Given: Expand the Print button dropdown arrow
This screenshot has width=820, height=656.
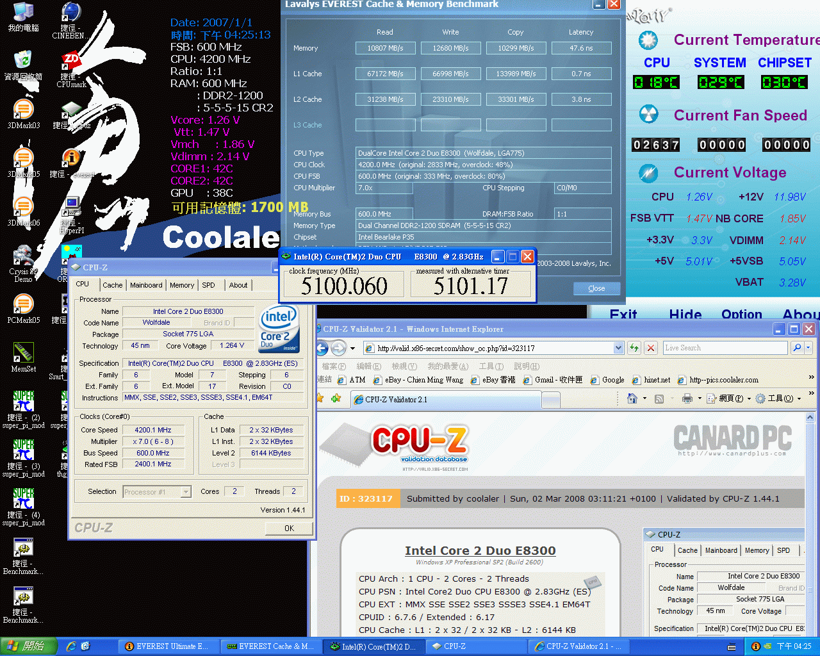Looking at the screenshot, I should 700,398.
